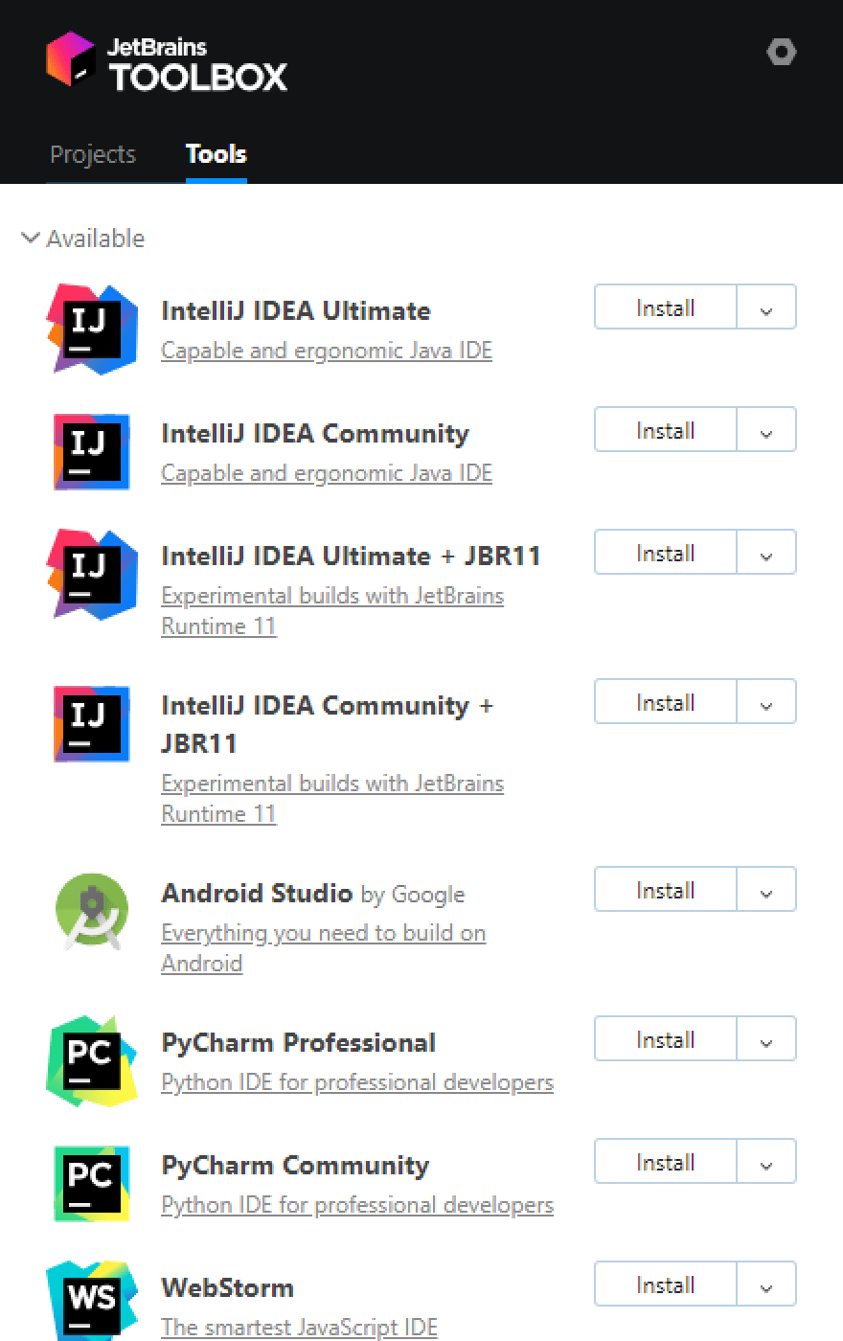
Task: Collapse the Available section
Action: [31, 238]
